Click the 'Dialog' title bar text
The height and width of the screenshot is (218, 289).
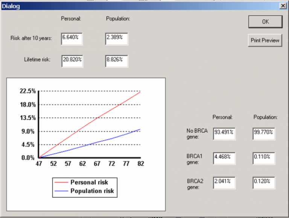point(11,6)
